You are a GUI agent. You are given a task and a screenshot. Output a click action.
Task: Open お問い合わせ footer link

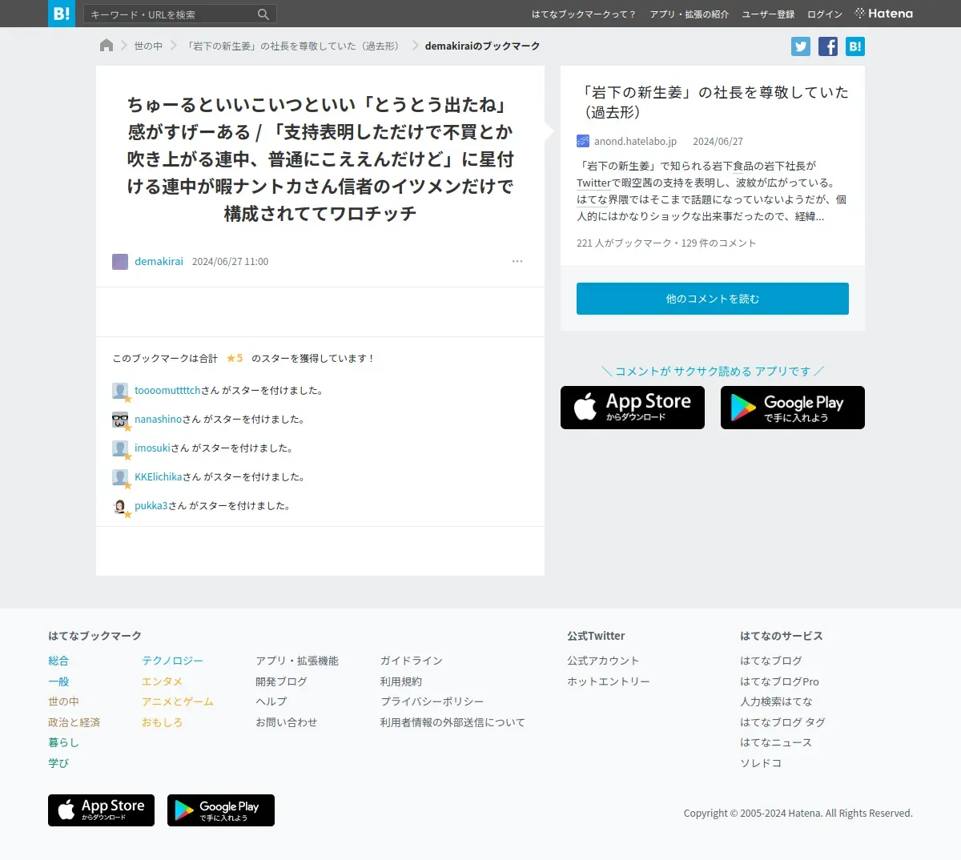(286, 722)
